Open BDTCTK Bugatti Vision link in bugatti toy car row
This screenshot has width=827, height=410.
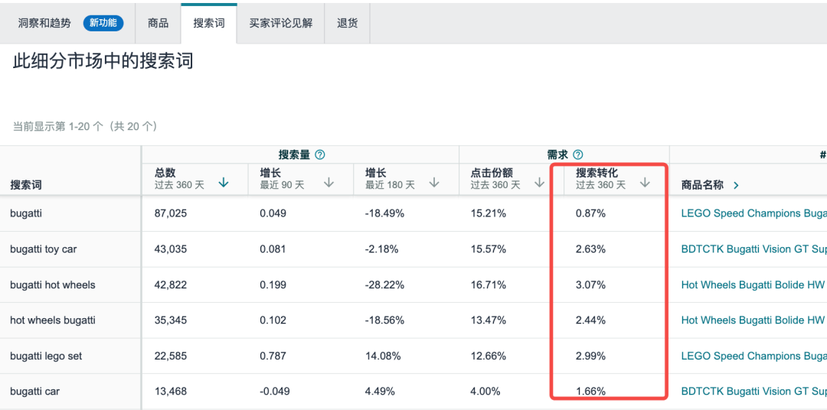click(x=754, y=249)
